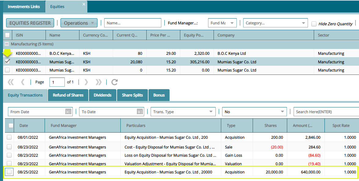Image resolution: width=359 pixels, height=181 pixels.
Task: Switch to the Share Splits tab
Action: point(132,95)
